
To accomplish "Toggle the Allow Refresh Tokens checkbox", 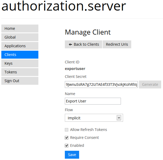I will click(x=67, y=130).
